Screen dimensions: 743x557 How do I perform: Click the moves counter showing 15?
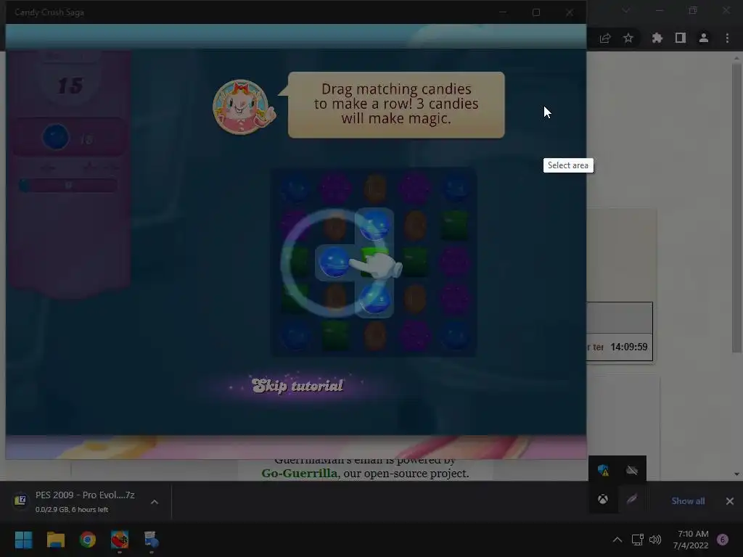(x=70, y=86)
